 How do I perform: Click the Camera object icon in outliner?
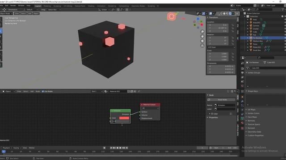251,26
